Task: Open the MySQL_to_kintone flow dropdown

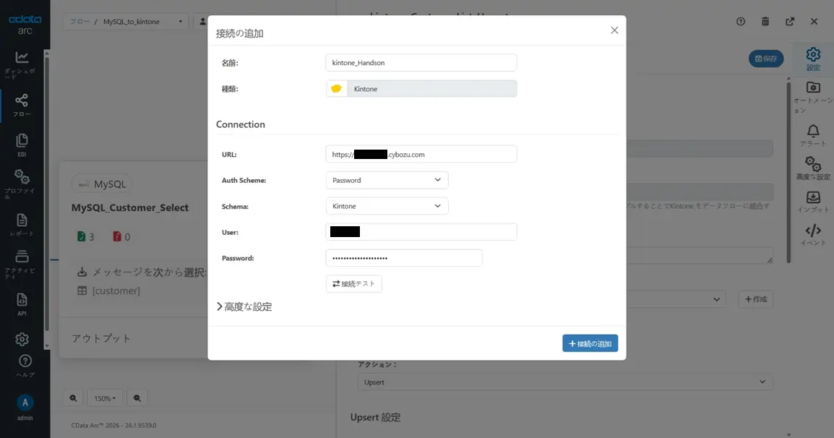Action: (x=142, y=22)
